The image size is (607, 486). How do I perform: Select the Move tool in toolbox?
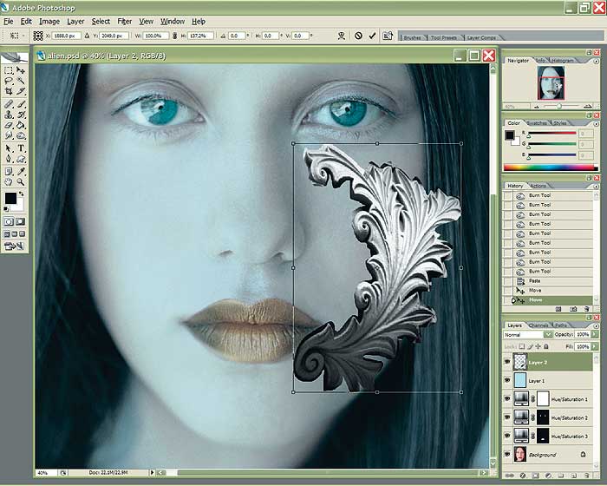(x=21, y=70)
